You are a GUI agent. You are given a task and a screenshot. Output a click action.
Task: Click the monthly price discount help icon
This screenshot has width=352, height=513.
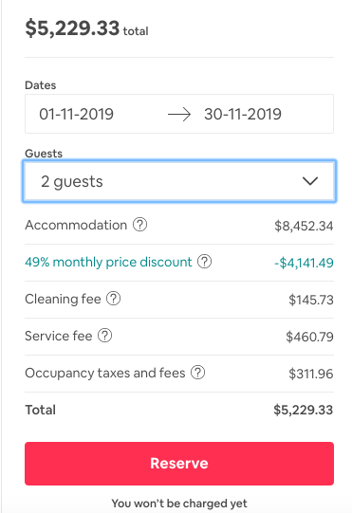pyautogui.click(x=204, y=262)
